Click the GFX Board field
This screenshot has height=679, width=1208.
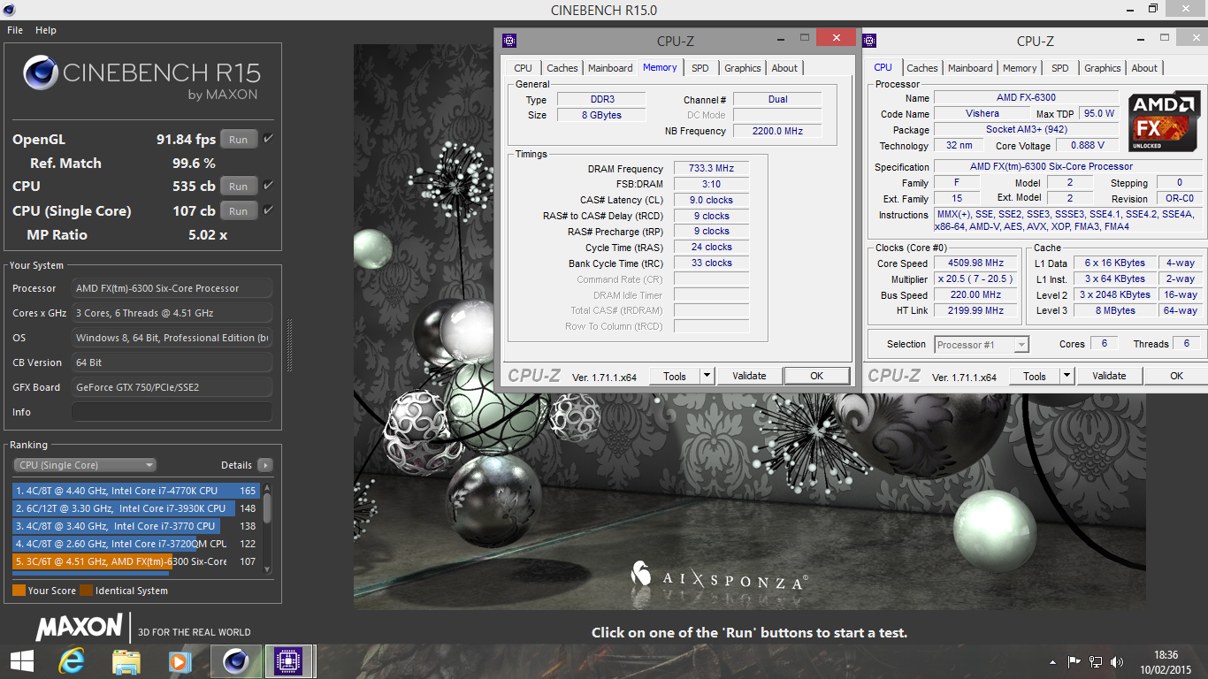point(172,387)
